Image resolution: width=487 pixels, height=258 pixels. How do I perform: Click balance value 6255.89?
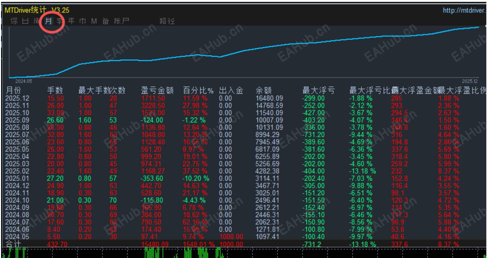click(267, 156)
